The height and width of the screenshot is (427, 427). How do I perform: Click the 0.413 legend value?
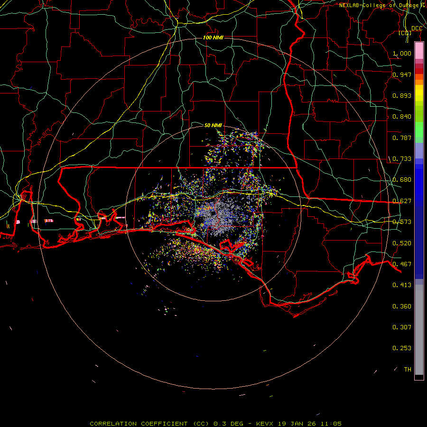point(402,285)
